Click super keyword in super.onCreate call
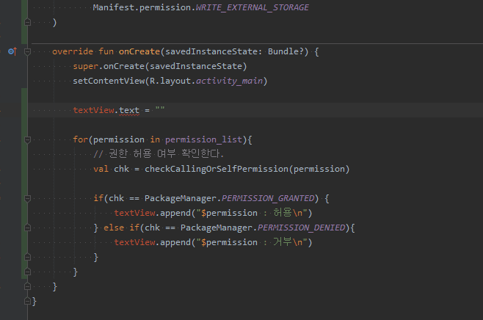The height and width of the screenshot is (320, 483). [x=85, y=66]
